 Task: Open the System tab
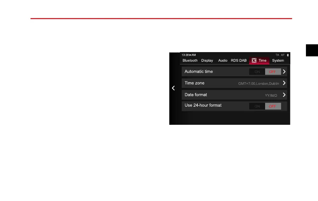pos(278,60)
